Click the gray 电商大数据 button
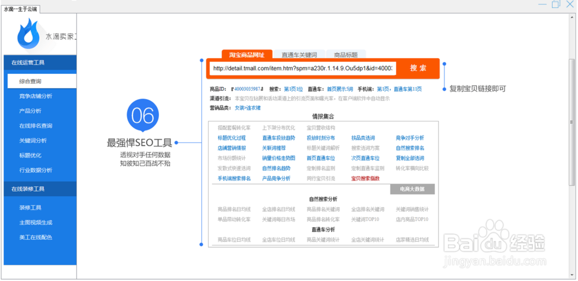This screenshot has width=578, height=281. coord(412,189)
